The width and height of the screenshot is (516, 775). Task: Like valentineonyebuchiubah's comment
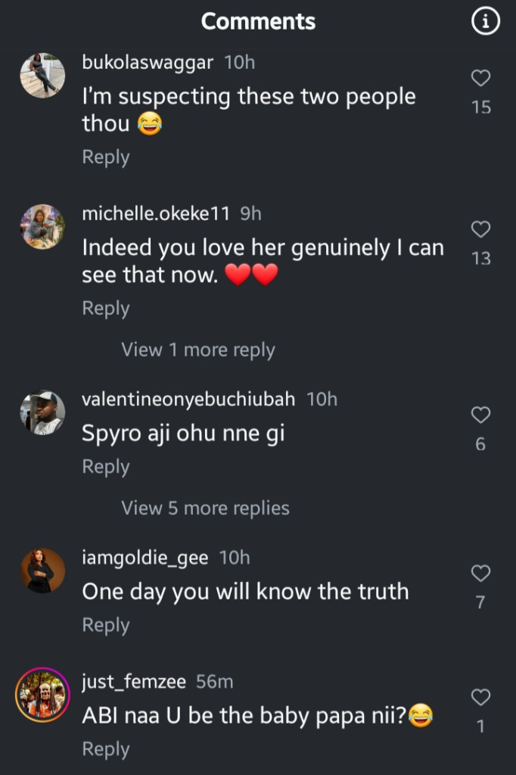[x=481, y=415]
